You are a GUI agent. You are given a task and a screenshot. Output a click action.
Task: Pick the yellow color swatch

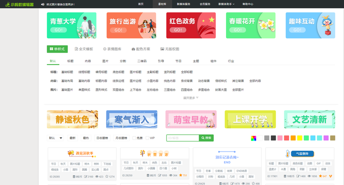coord(300,138)
